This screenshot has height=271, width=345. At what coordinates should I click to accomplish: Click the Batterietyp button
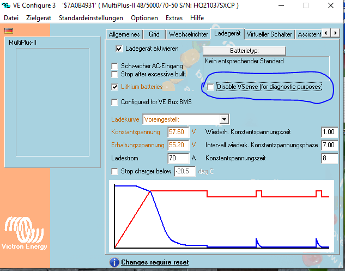(244, 51)
